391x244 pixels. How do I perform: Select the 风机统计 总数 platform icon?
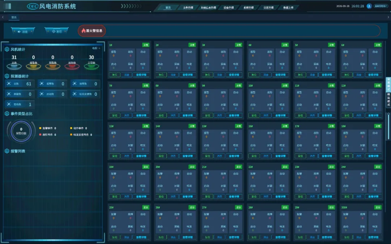pyautogui.click(x=14, y=66)
